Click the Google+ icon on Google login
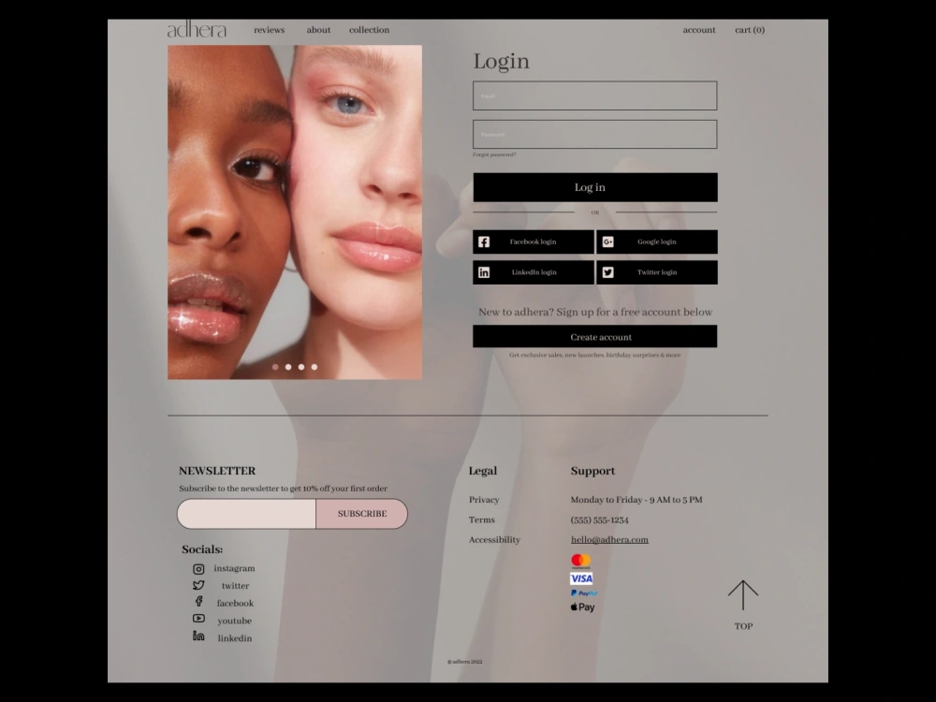Screen dimensions: 936x702 pyautogui.click(x=607, y=241)
